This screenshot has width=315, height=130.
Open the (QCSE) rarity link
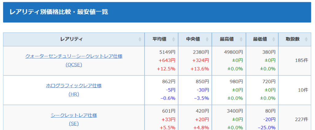(x=74, y=65)
